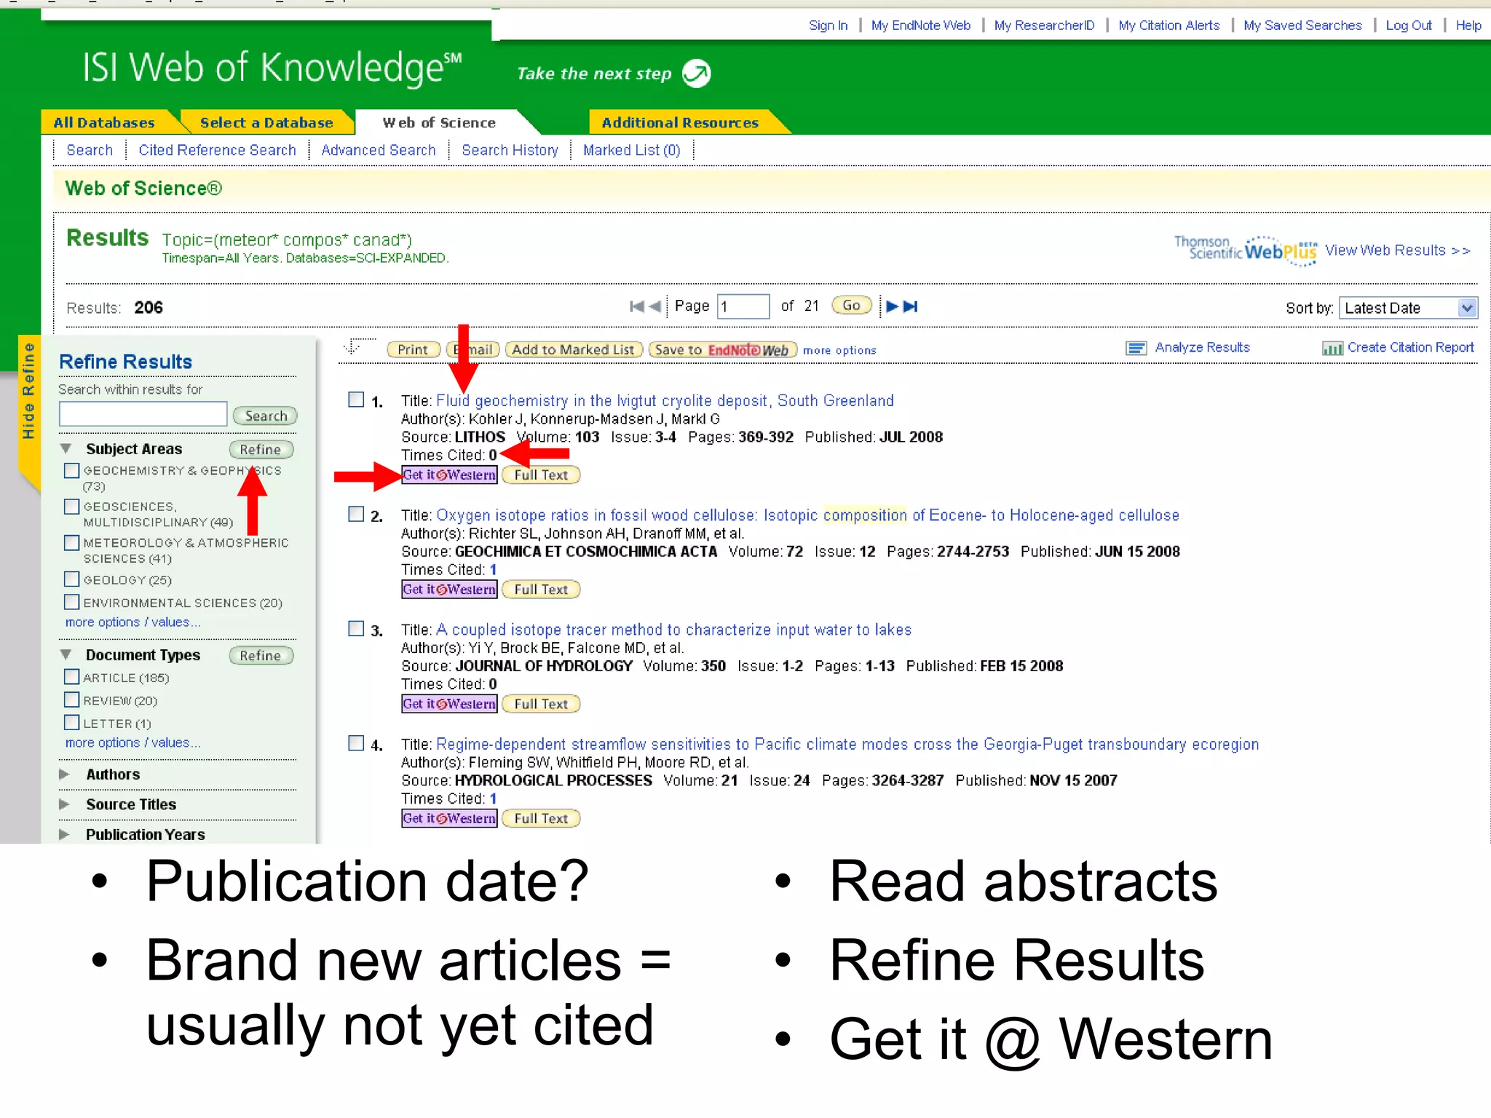Click Get it @ Western for the Geochimica article

449,590
